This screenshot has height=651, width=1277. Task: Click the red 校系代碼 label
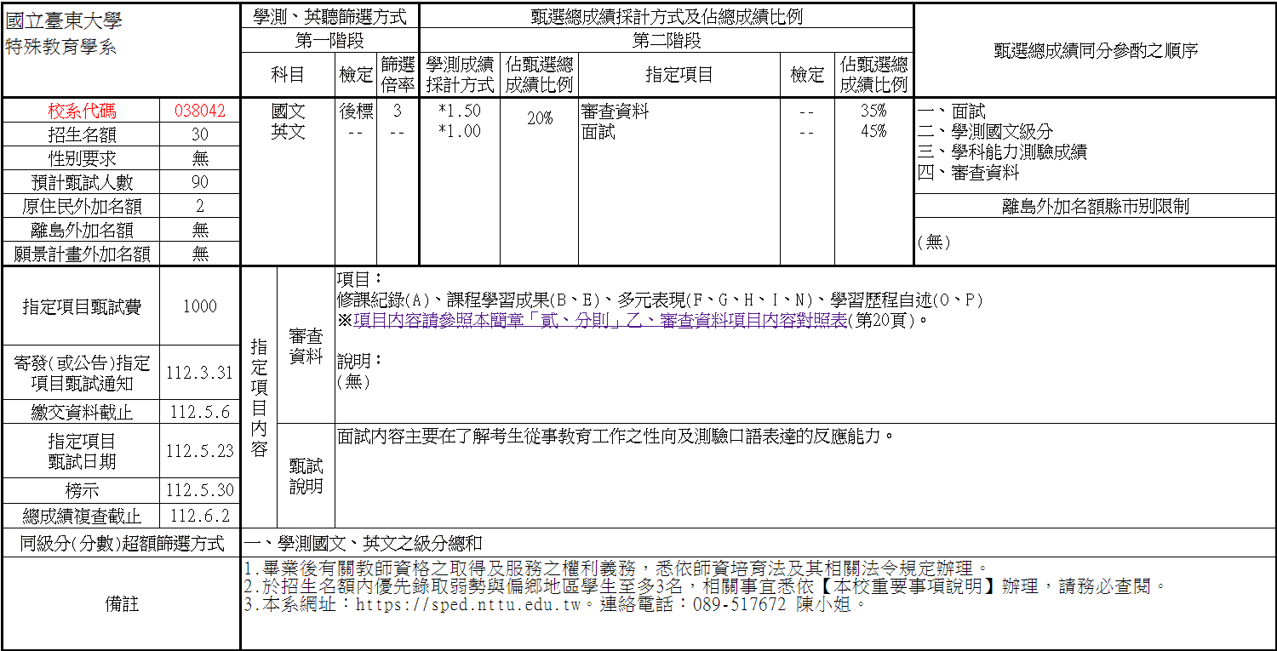[x=82, y=111]
